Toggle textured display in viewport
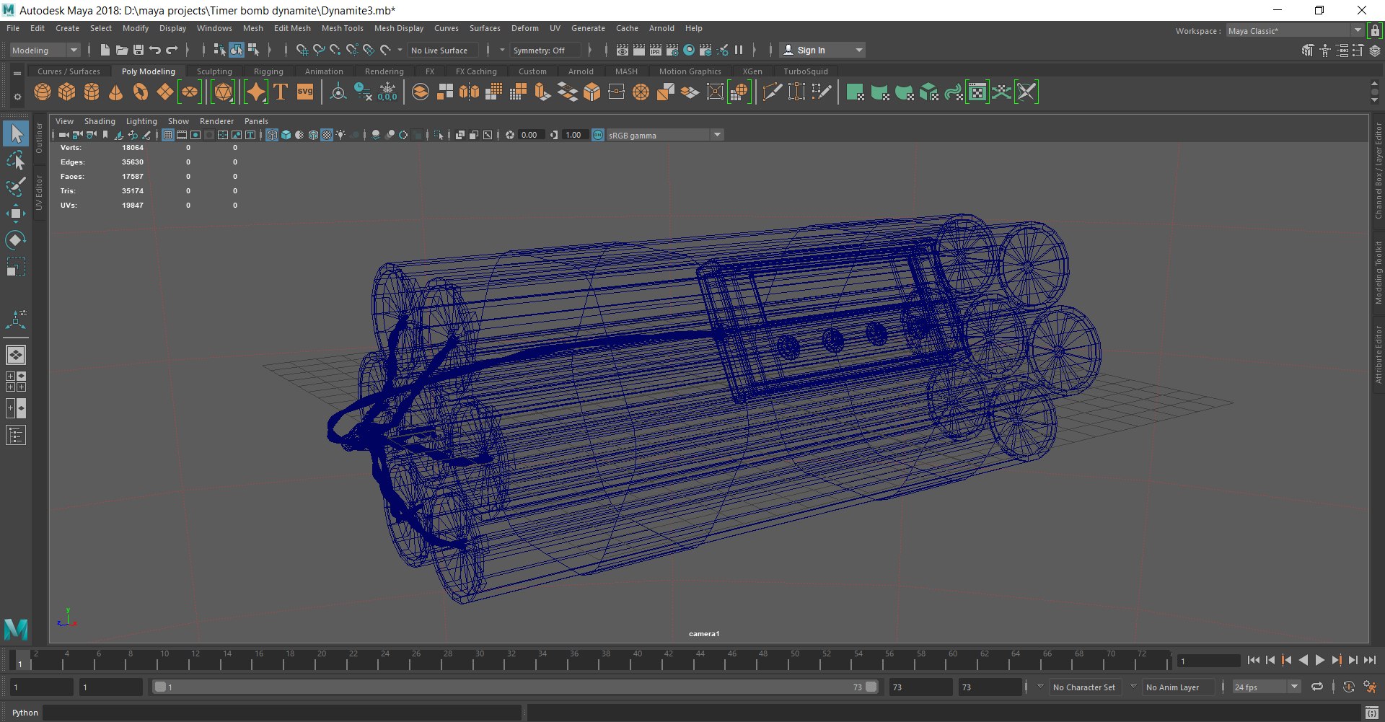 click(x=327, y=135)
